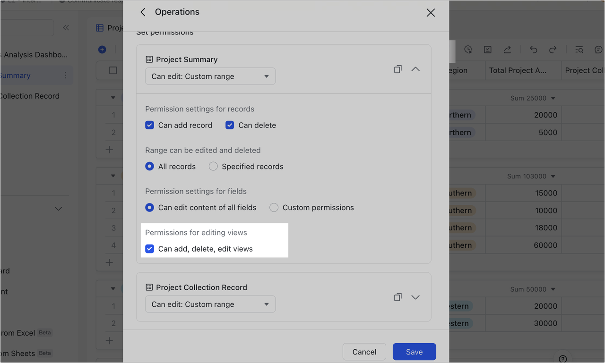The height and width of the screenshot is (363, 605).
Task: Click the checklist toolbar icon
Action: [488, 50]
